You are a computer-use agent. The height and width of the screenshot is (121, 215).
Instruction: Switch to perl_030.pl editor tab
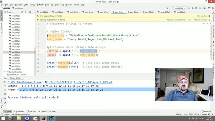tap(134, 12)
